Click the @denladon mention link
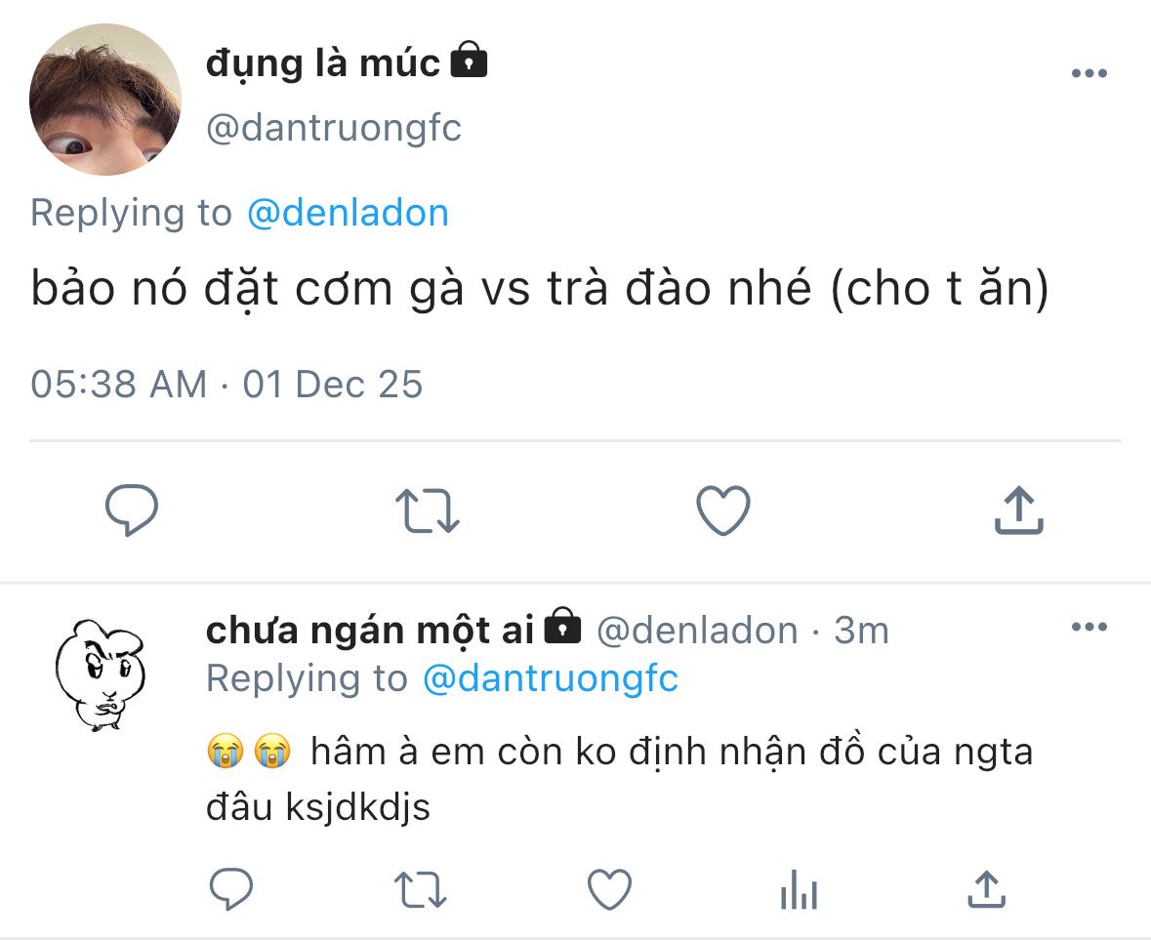Viewport: 1151px width, 940px height. click(348, 213)
